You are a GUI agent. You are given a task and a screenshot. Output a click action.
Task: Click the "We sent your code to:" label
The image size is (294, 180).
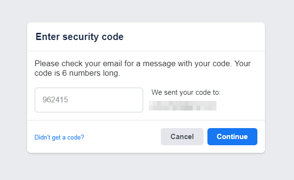click(186, 92)
